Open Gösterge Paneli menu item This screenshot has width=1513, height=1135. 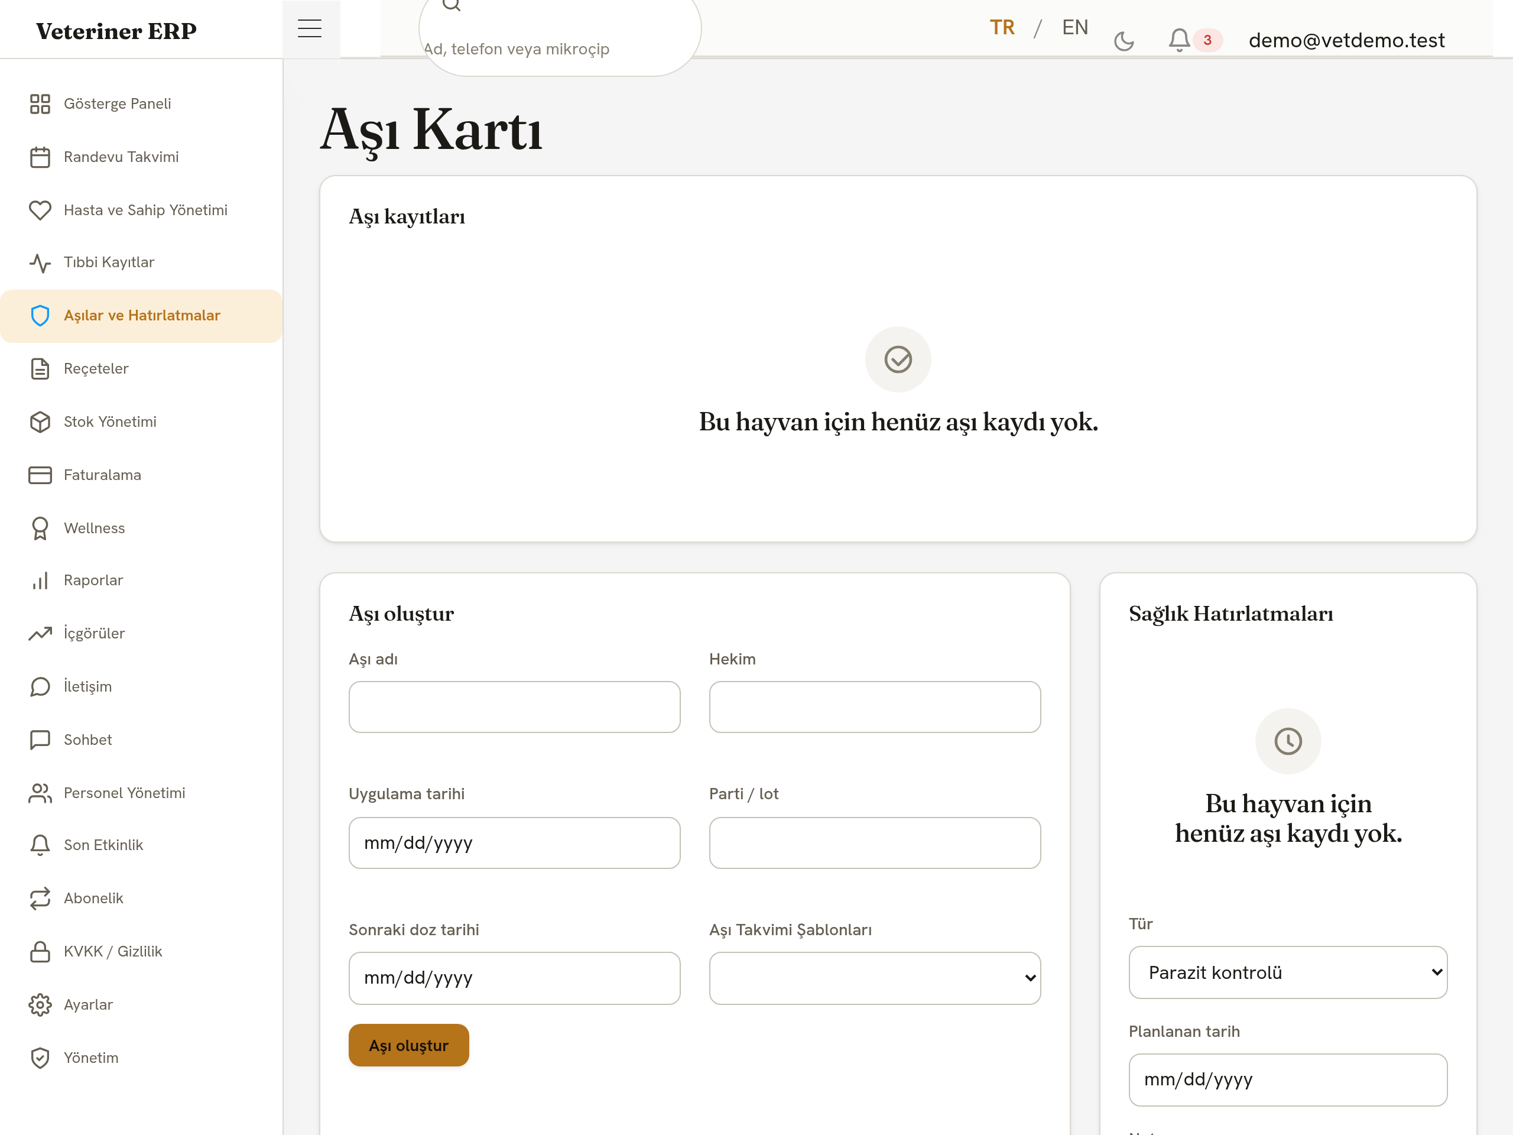(141, 103)
